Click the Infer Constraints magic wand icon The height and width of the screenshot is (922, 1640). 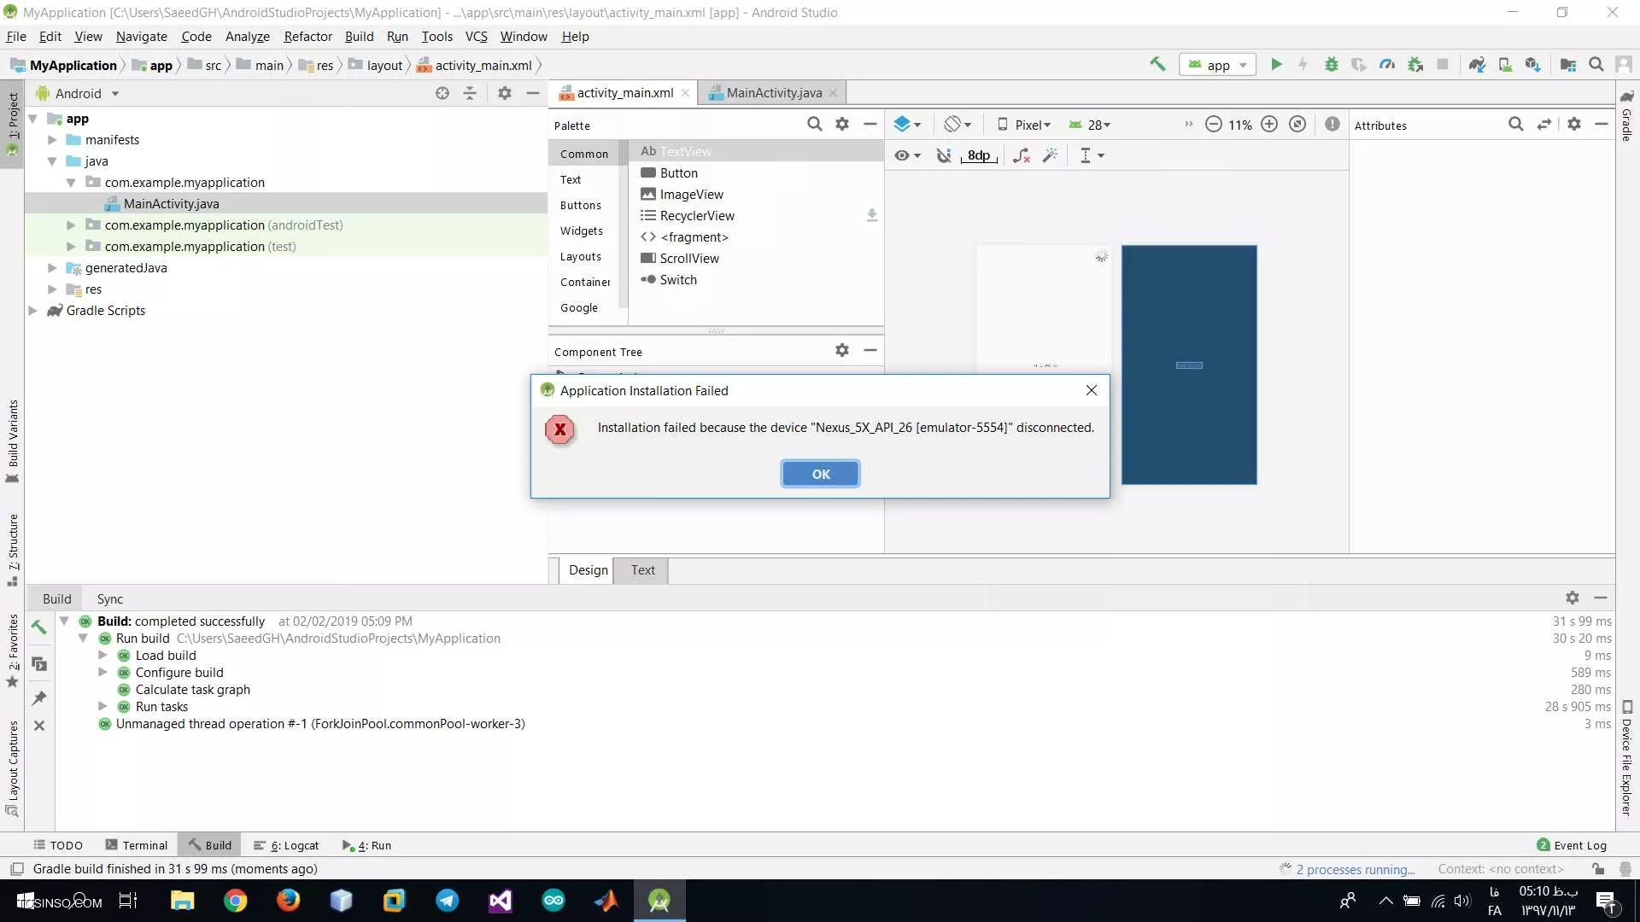point(1051,155)
